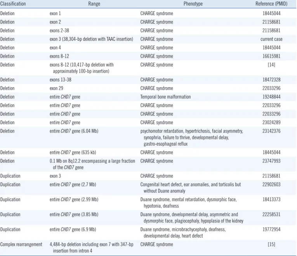Click PMID 16615981 reference
This screenshot has height=256, width=297.
(x=271, y=56)
